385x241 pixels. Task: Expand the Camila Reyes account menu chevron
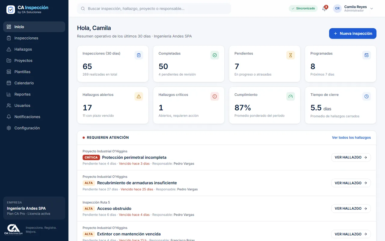[x=371, y=9]
